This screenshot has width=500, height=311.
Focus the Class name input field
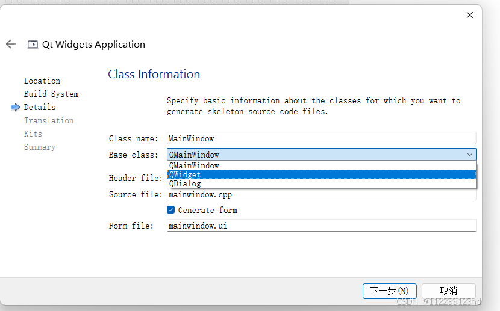(x=322, y=138)
